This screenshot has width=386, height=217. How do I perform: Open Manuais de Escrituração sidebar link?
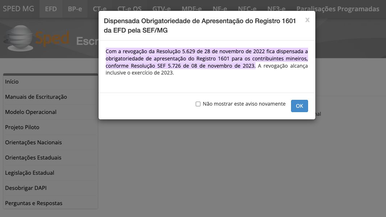(x=36, y=97)
